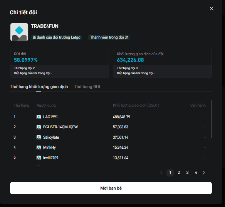Click the Mời bạn bè button
225x207 pixels.
click(111, 188)
